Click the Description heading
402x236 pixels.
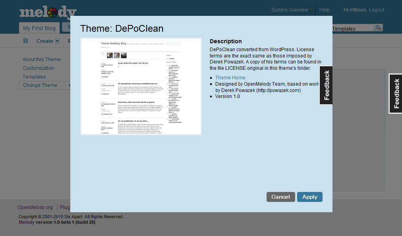point(226,41)
